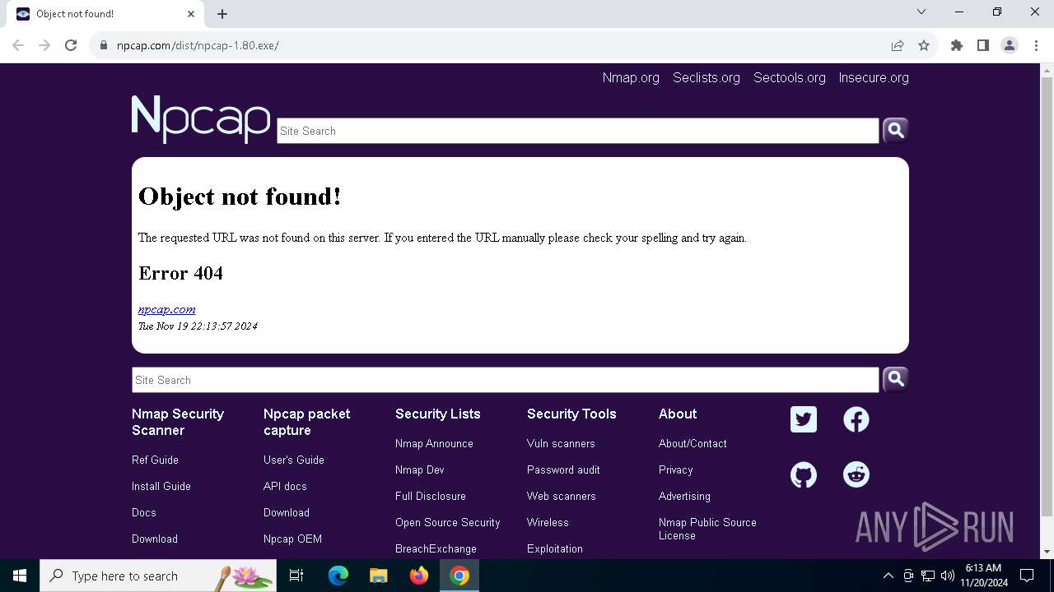This screenshot has height=592, width=1054.
Task: Click Chrome icon in taskbar
Action: tap(459, 576)
